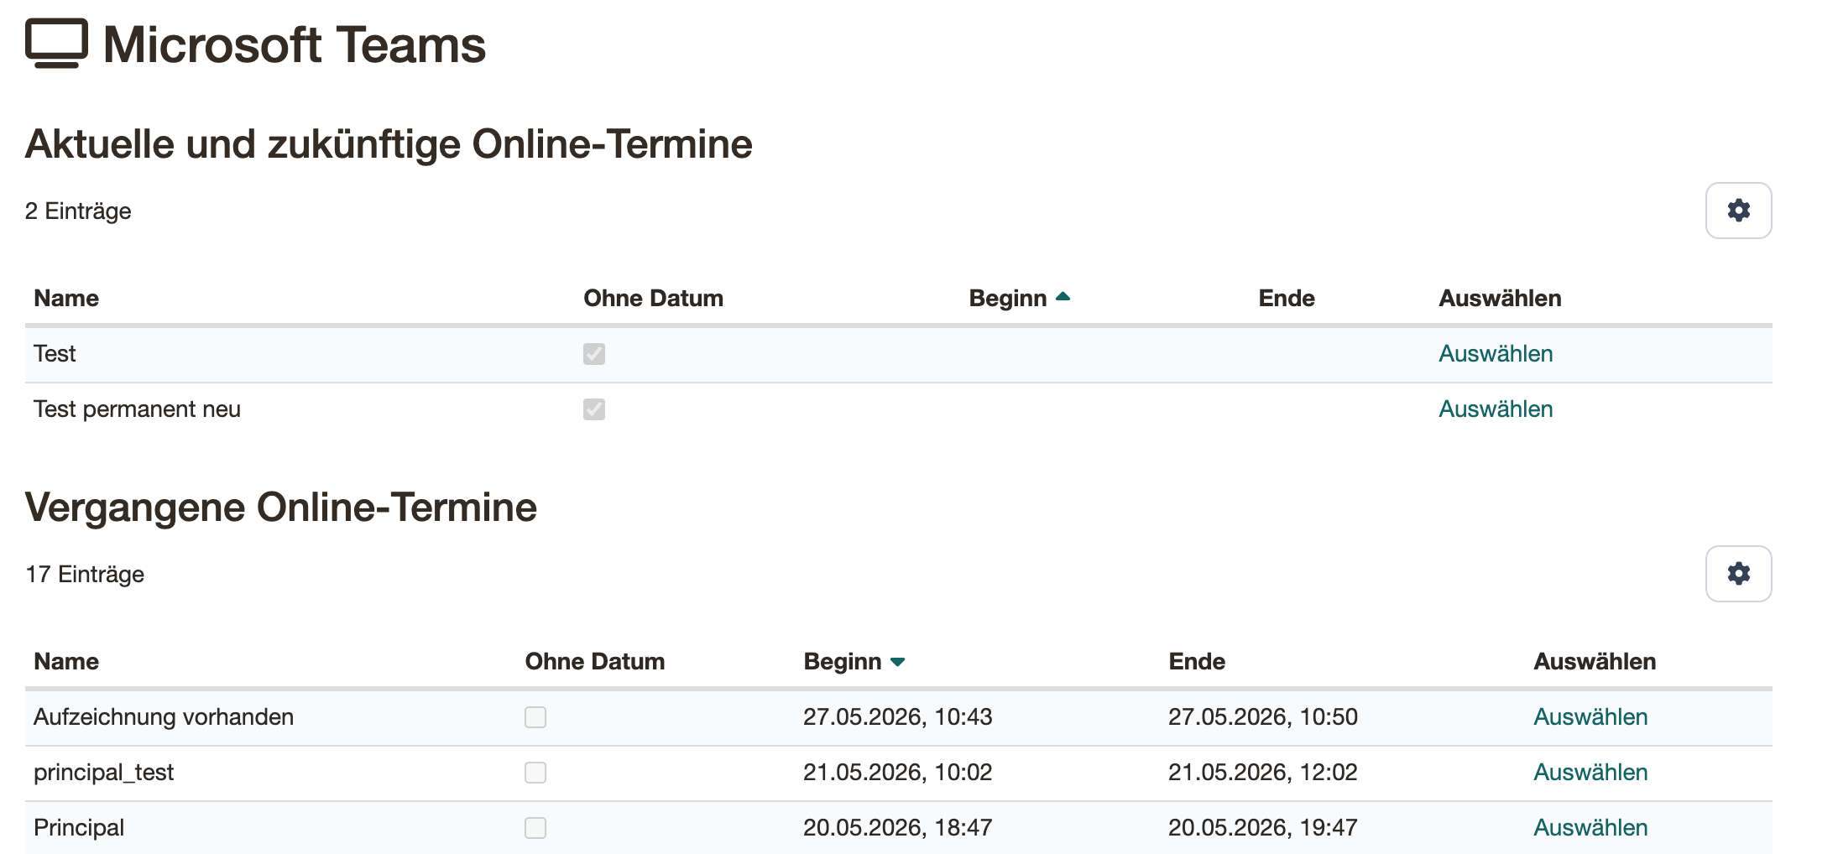Toggle Ohne Datum checkbox for Test permanent neu
Screen dimensions: 1838x854
(594, 409)
